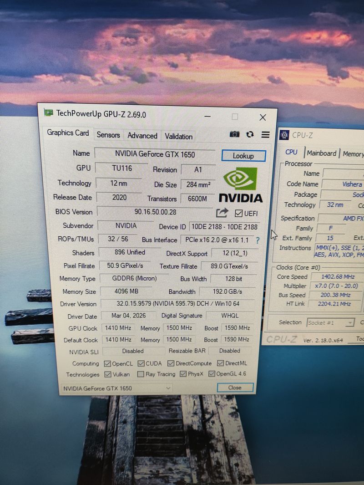Click the Subvendor NVIDIA value

click(x=126, y=225)
